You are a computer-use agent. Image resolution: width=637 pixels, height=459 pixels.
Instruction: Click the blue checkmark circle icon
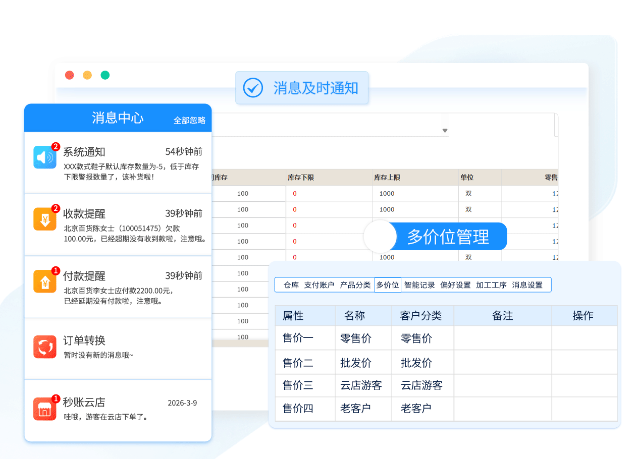pos(253,88)
